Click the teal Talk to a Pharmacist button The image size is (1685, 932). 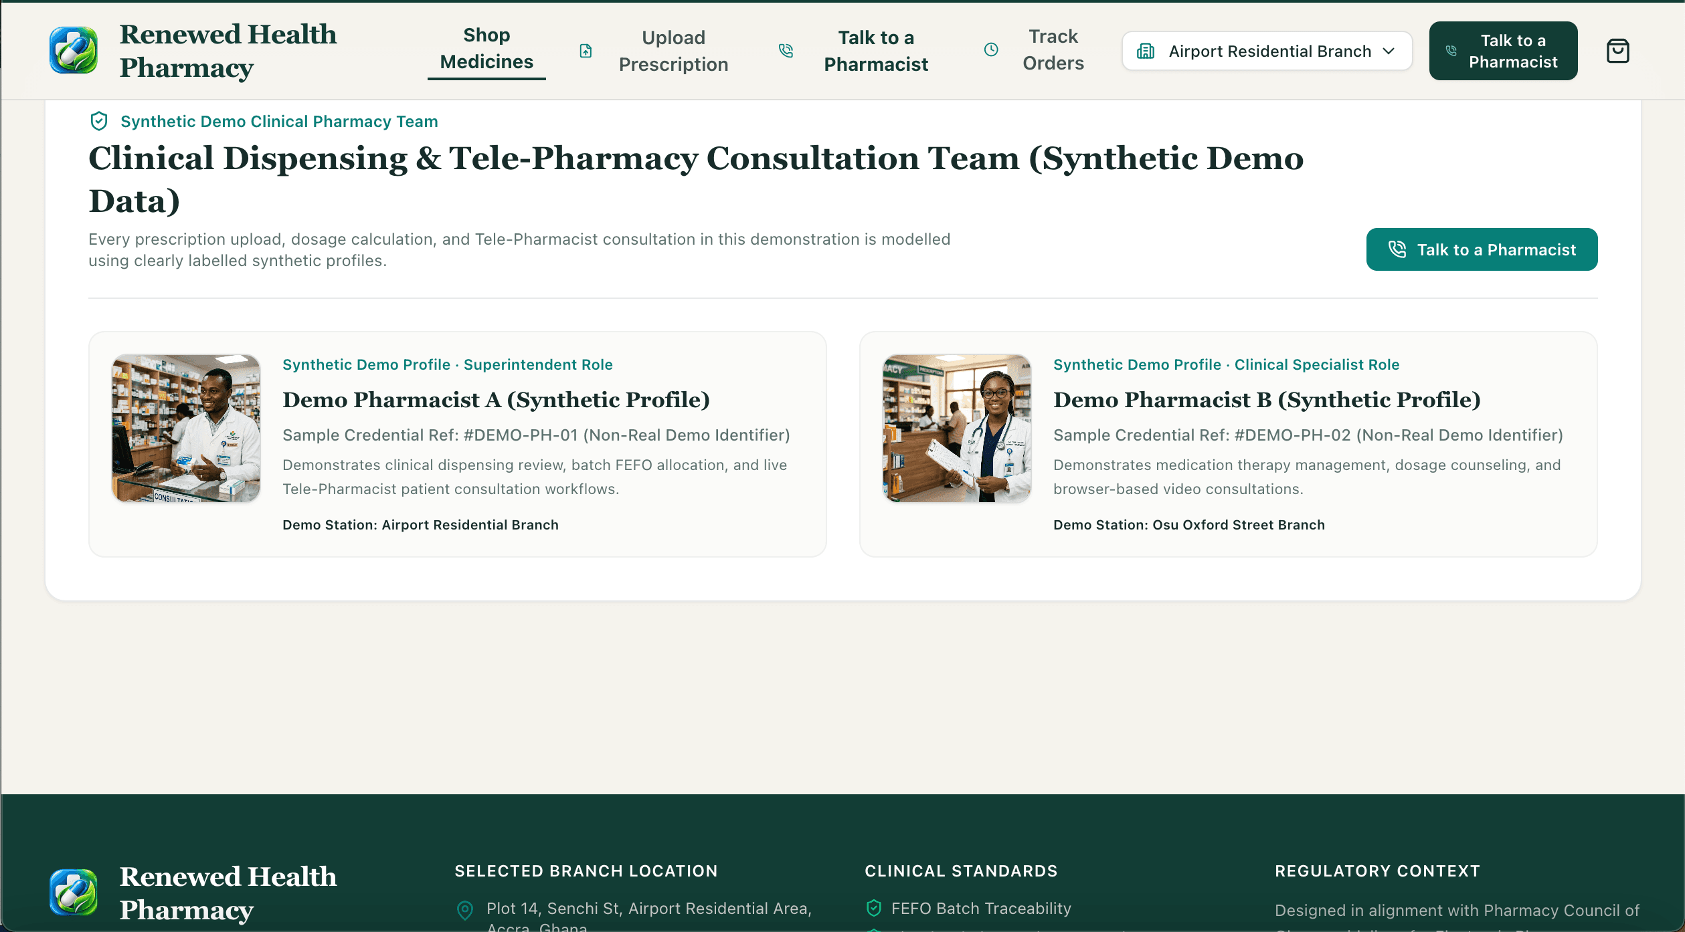[1482, 249]
